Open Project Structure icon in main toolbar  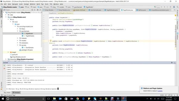click(x=174, y=7)
